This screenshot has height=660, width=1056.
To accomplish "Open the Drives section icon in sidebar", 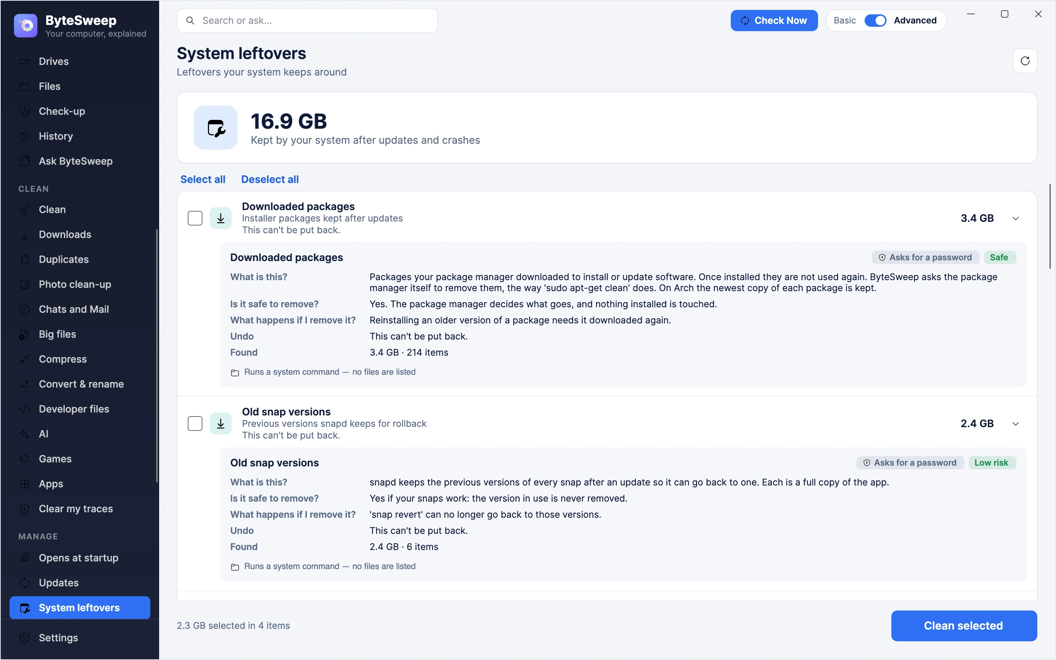I will (25, 61).
